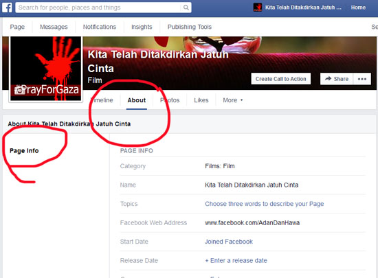Focus the search for people, places and things field
The image size is (378, 278).
[x=103, y=8]
